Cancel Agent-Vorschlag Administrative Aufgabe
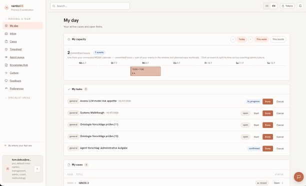The image size is (306, 186). coord(280,148)
